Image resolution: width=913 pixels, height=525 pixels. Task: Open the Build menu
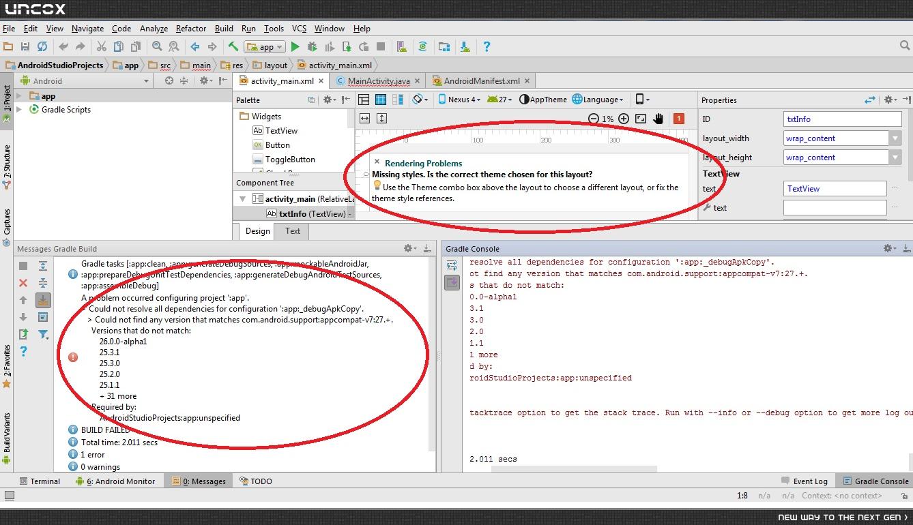(x=224, y=29)
